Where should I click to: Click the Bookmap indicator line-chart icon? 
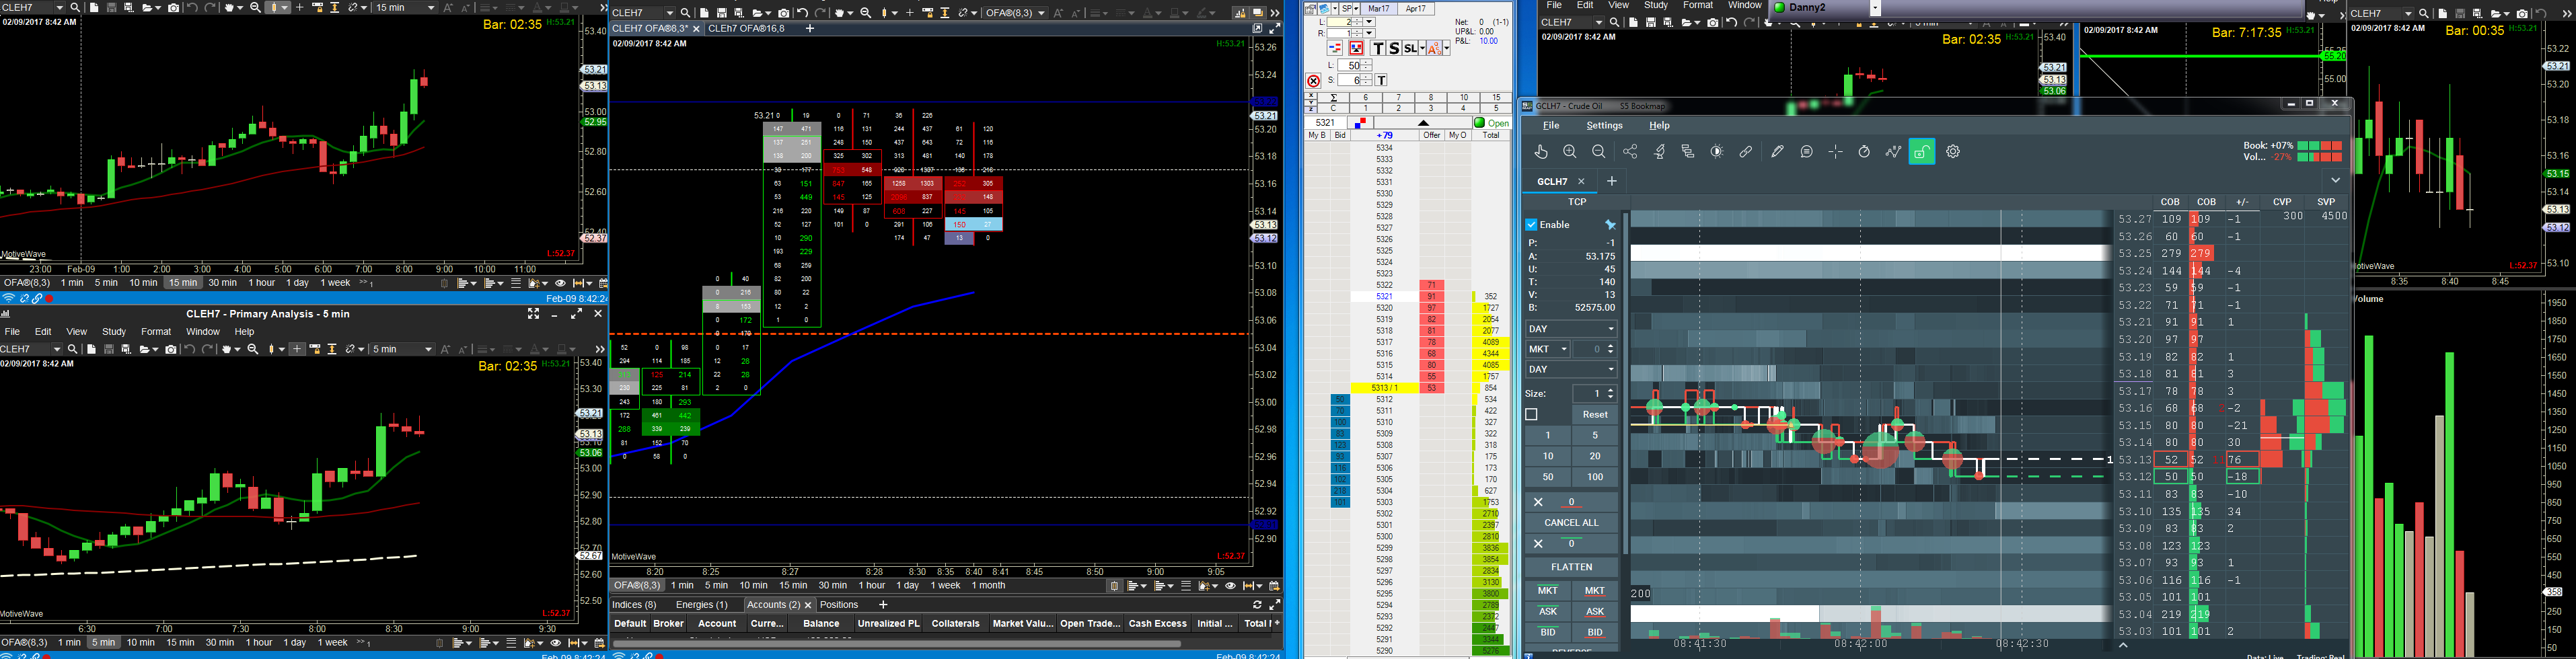(x=1893, y=152)
